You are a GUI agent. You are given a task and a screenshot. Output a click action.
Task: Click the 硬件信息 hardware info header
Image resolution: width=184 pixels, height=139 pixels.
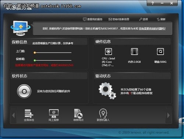(103, 42)
